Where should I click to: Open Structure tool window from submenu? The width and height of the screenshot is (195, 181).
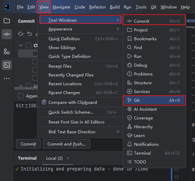click(154, 83)
